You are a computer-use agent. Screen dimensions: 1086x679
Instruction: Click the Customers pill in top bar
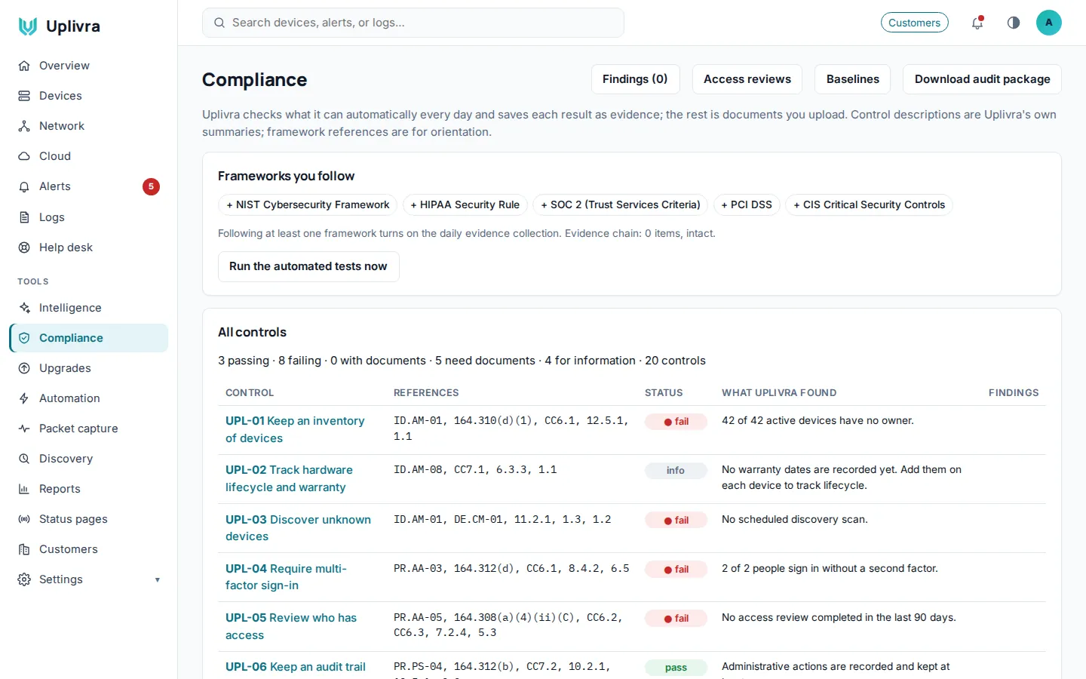click(915, 23)
